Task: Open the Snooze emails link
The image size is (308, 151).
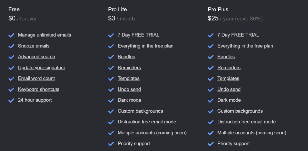Action: point(34,46)
